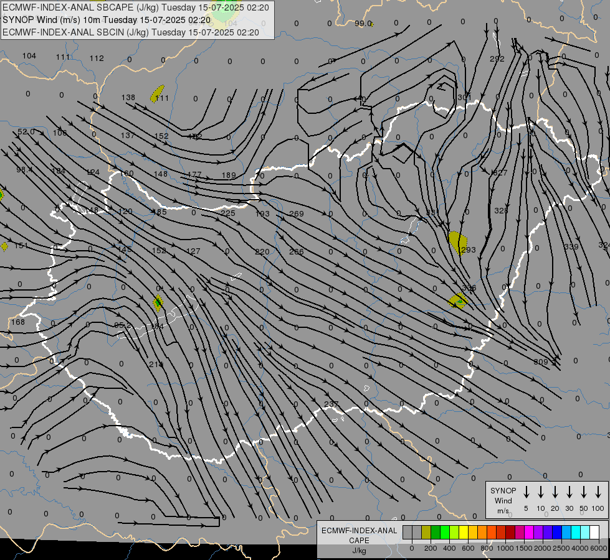The width and height of the screenshot is (610, 560).
Task: Click the J/kg unit label in legend
Action: click(359, 551)
